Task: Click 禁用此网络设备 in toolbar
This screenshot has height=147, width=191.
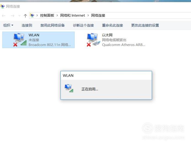Action: point(52,25)
